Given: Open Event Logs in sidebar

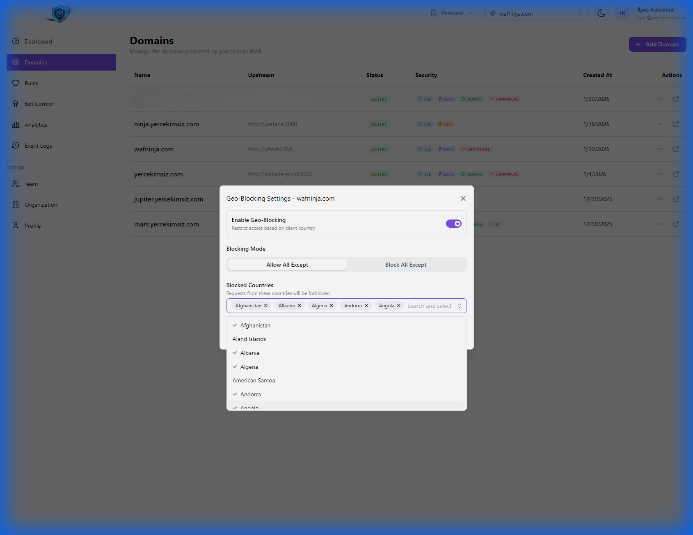Looking at the screenshot, I should click(x=61, y=146).
